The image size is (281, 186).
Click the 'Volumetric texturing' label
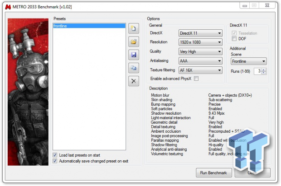click(x=167, y=153)
